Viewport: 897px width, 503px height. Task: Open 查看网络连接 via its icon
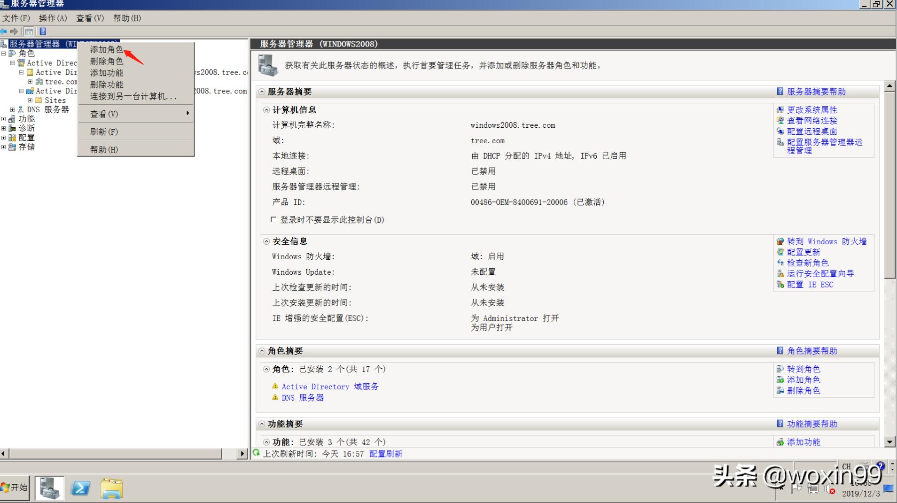pos(780,121)
